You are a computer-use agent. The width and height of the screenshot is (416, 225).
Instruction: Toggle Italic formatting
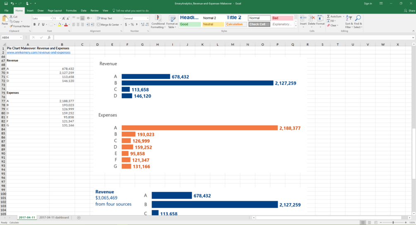[x=39, y=25]
